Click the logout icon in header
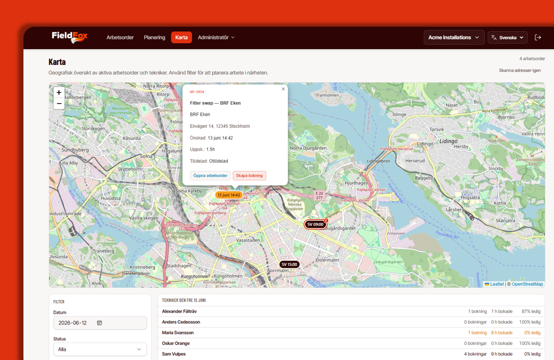 click(538, 38)
